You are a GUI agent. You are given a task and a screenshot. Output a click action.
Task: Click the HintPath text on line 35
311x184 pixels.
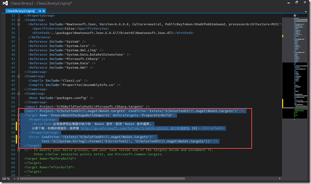(x=113, y=33)
